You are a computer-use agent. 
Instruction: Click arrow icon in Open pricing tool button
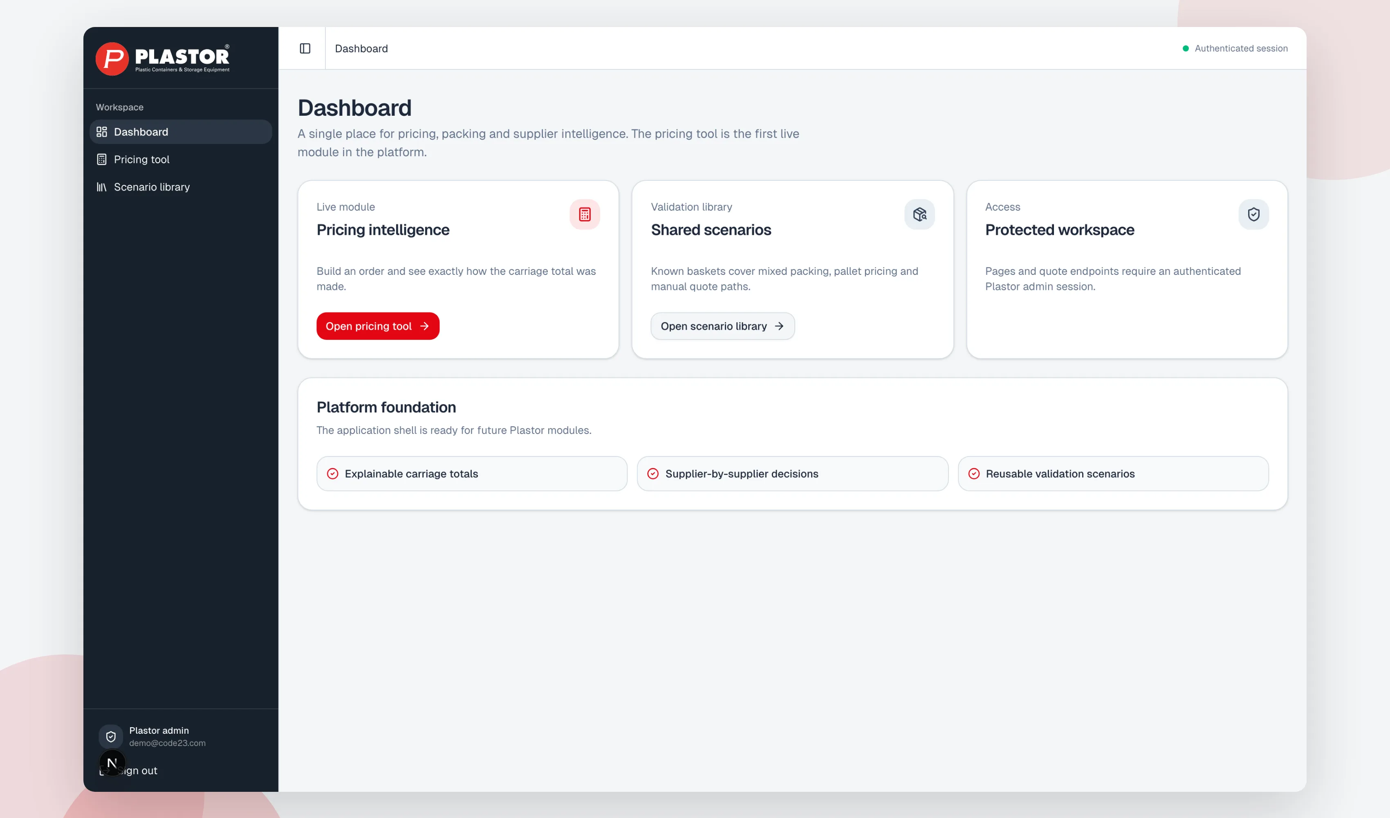[424, 326]
